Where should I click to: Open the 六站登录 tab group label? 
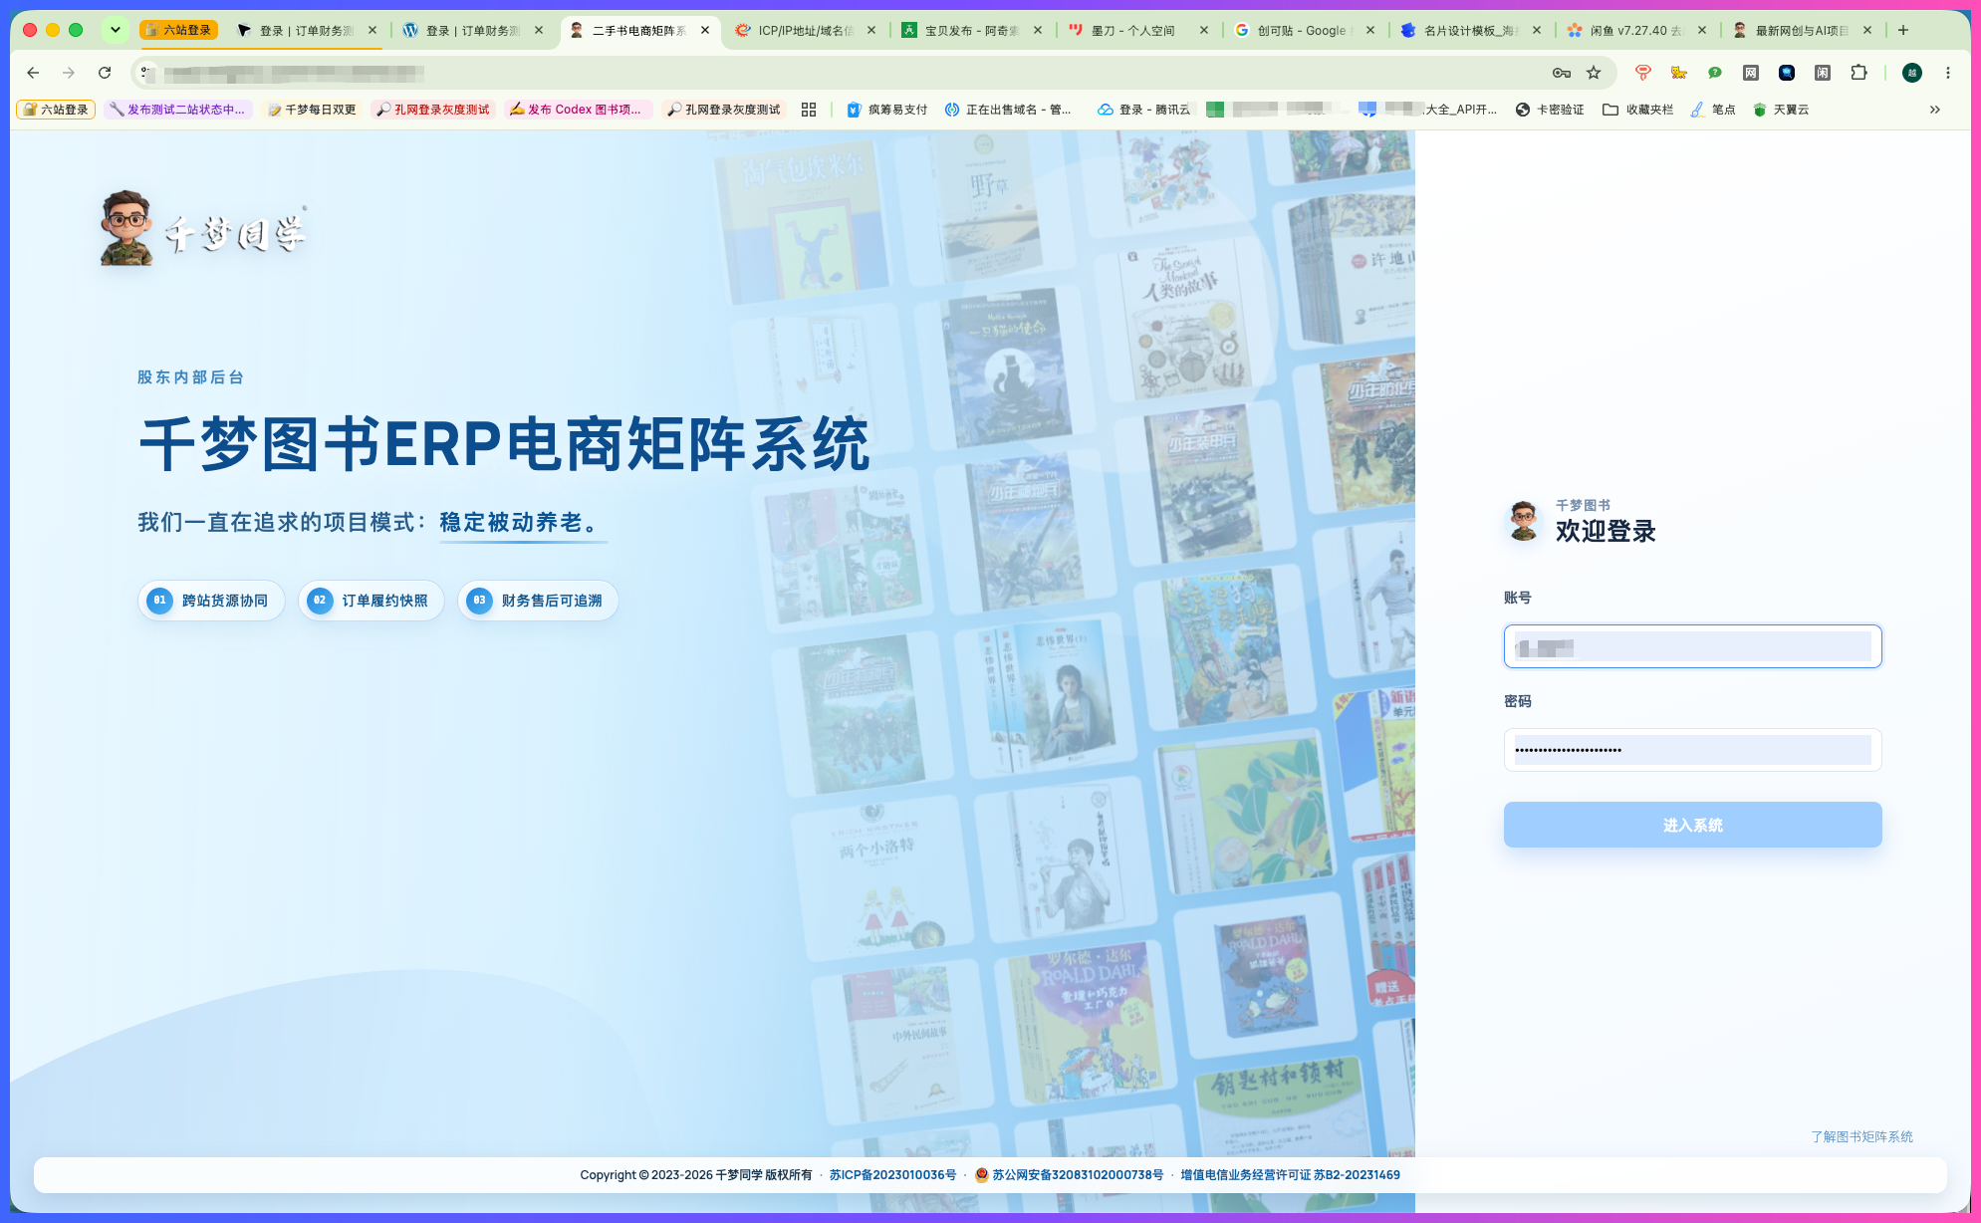coord(179,30)
